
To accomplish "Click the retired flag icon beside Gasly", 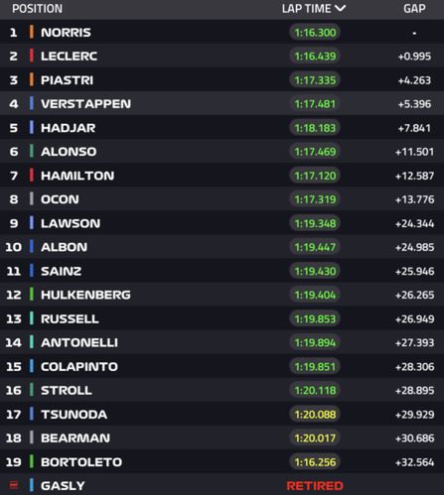I will click(x=14, y=485).
